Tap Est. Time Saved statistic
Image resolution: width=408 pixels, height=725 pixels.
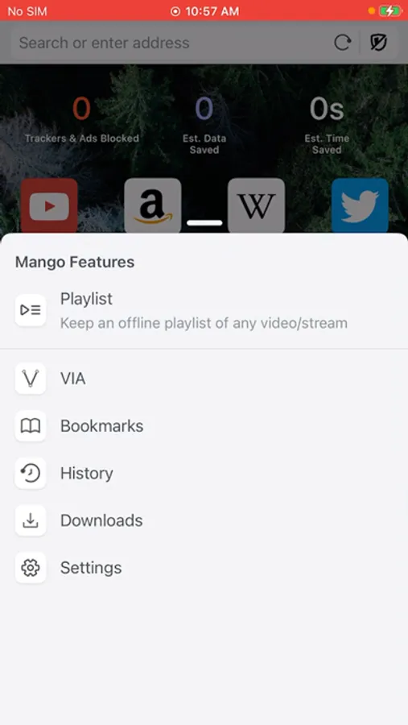[x=327, y=126]
